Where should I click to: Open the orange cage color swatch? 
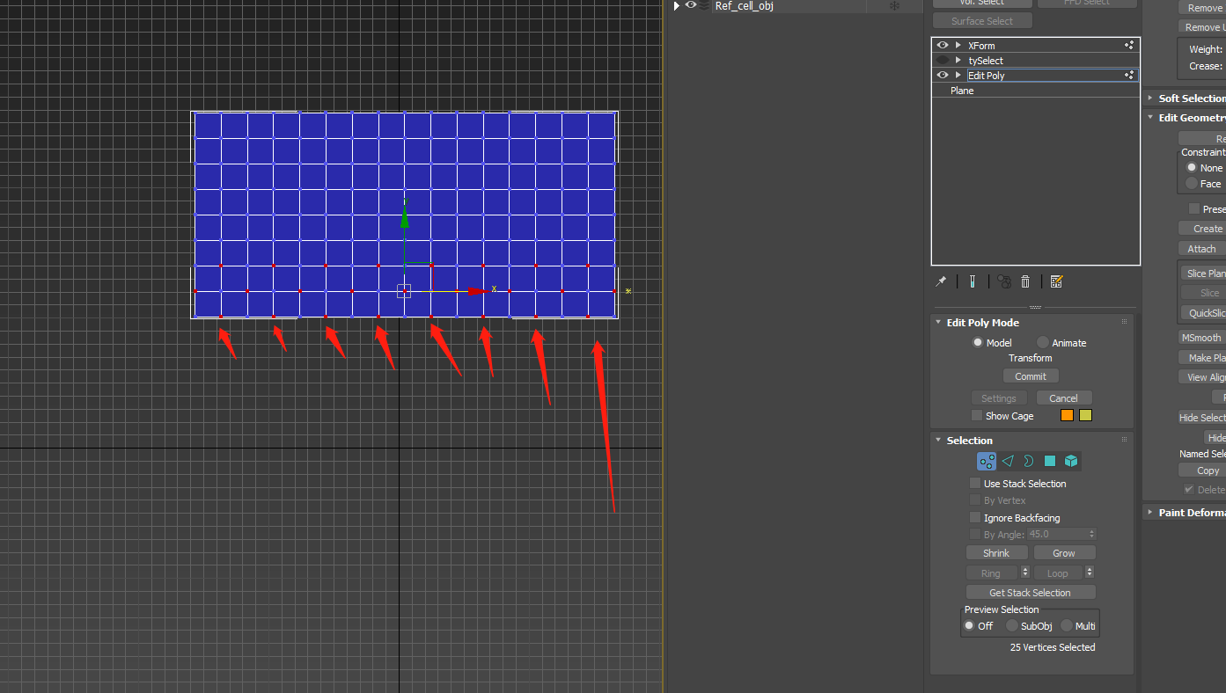tap(1067, 416)
